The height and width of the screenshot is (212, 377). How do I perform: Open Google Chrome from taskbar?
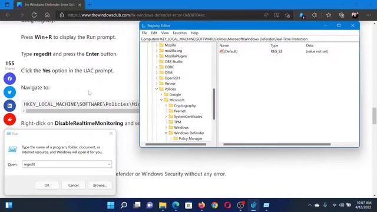pyautogui.click(x=214, y=205)
